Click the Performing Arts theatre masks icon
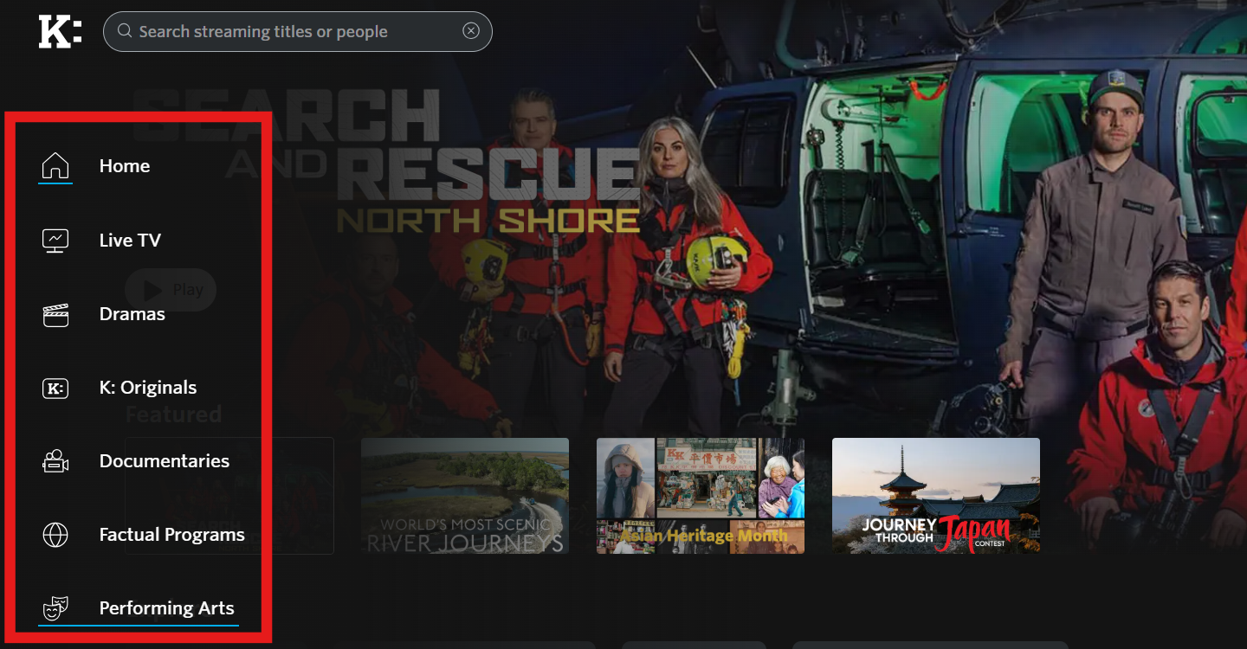The image size is (1247, 649). click(55, 608)
